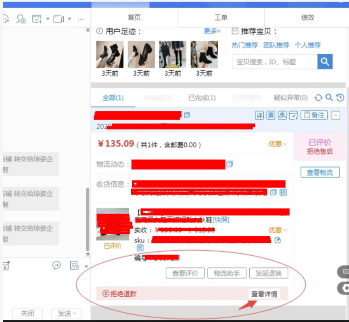Switch to the 工单 tab
349x322 pixels.
221,17
